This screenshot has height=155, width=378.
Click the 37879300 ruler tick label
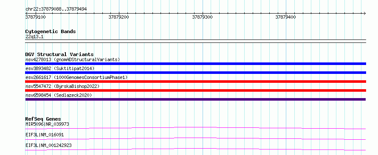202,17
